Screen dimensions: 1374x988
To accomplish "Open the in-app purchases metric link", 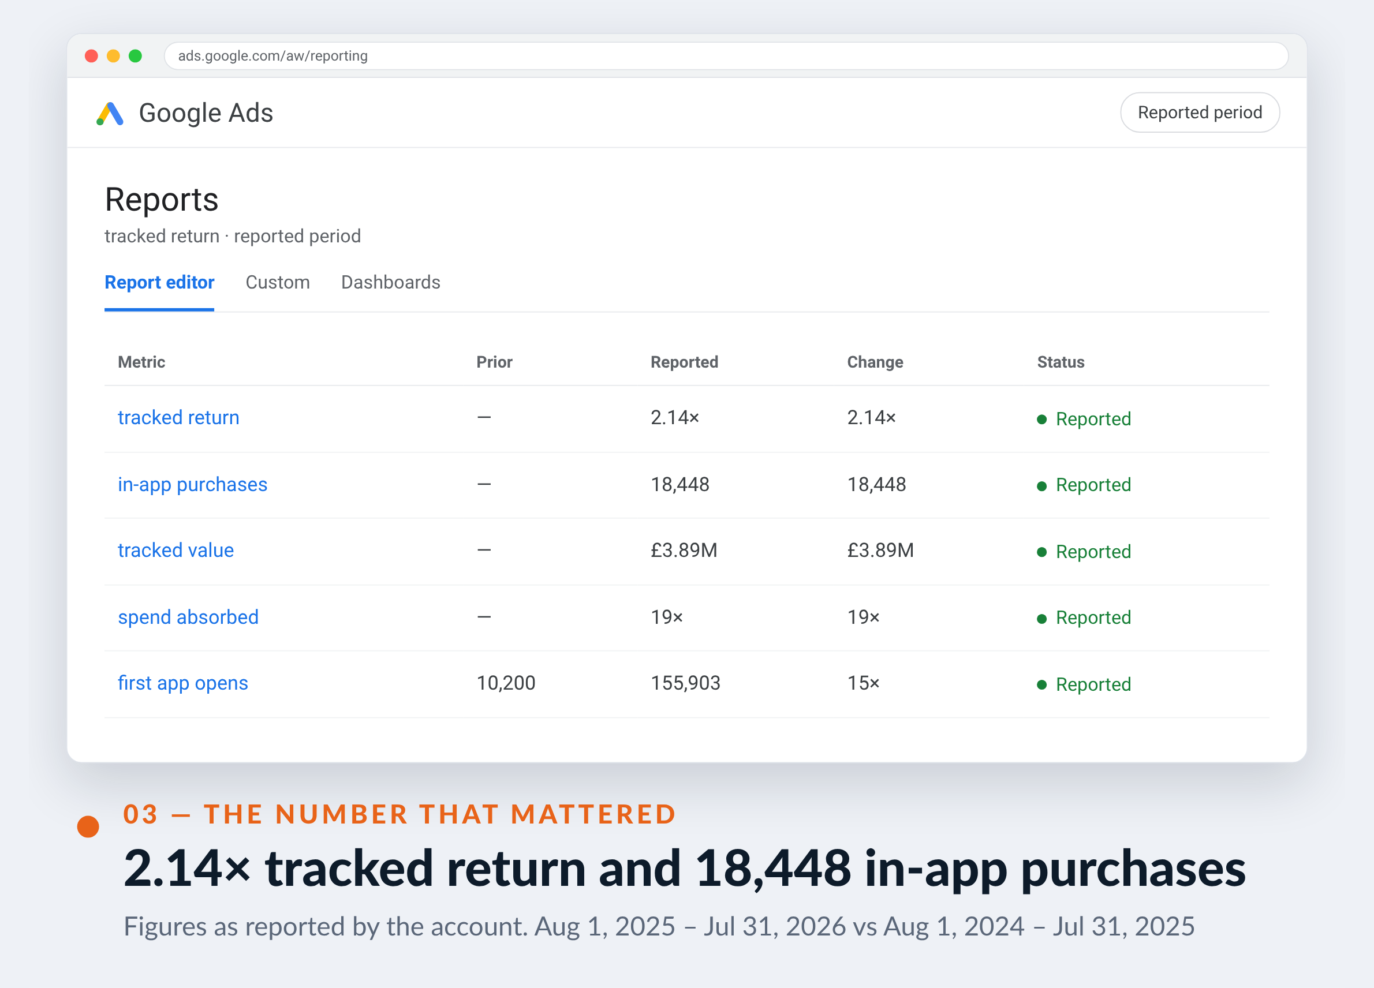I will [193, 485].
